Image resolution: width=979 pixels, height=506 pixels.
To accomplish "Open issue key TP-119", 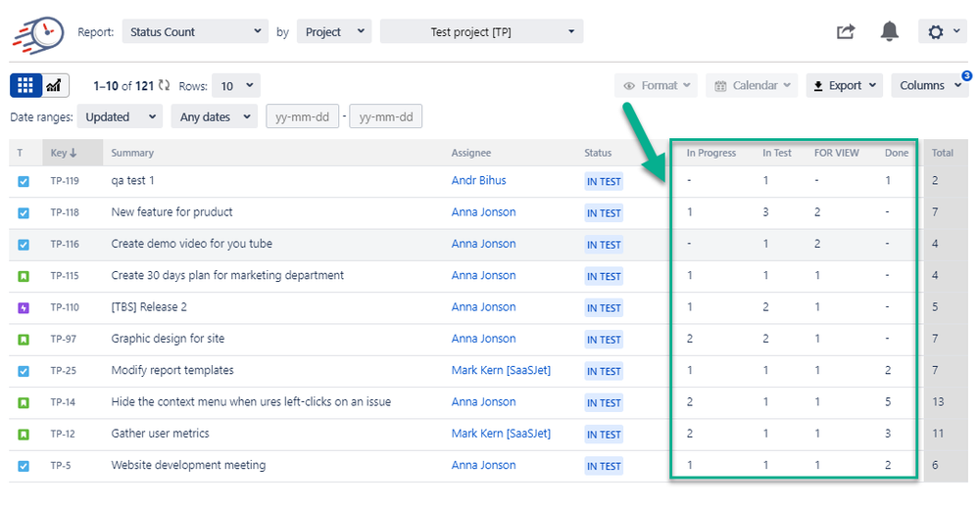I will click(x=65, y=181).
